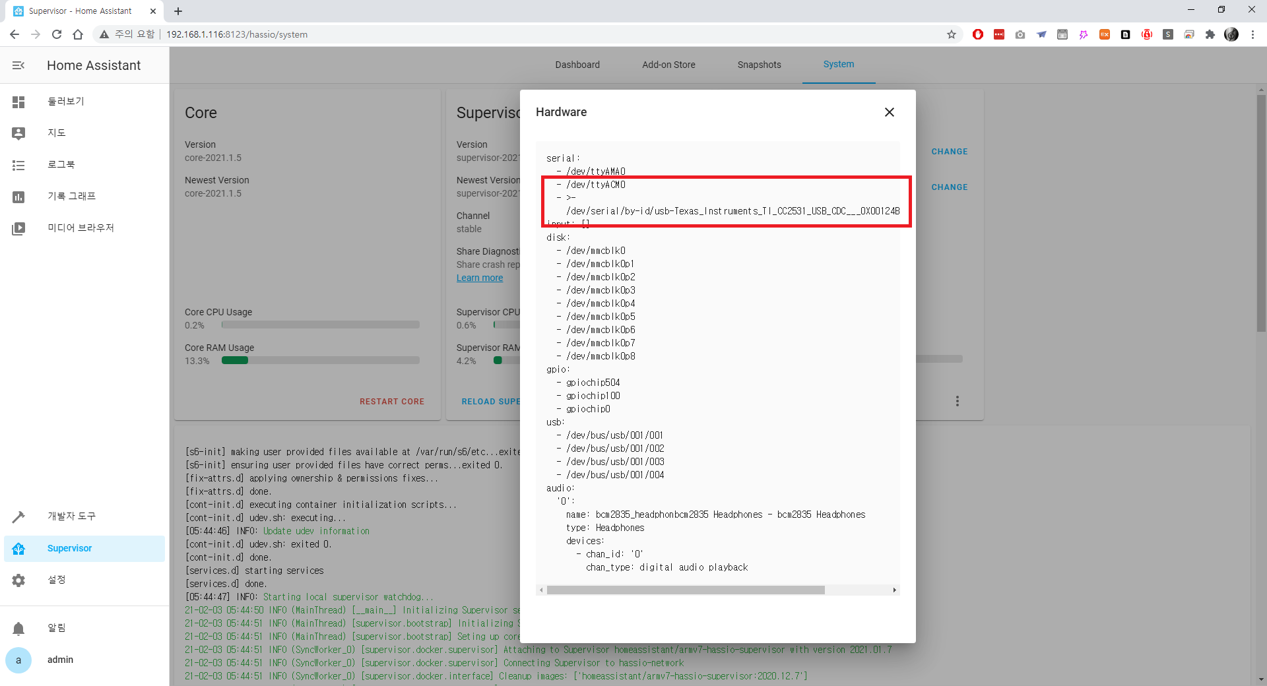Click the upper CHANGE button
Viewport: 1267px width, 686px height.
(x=950, y=152)
